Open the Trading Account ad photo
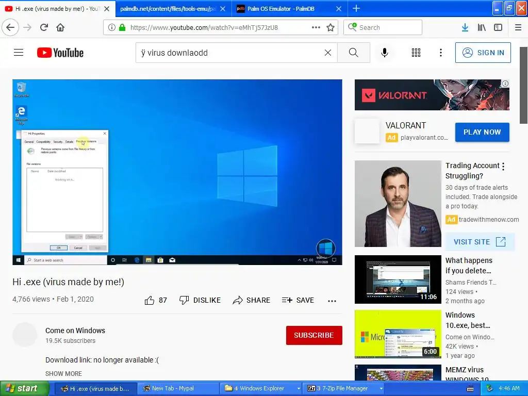The width and height of the screenshot is (528, 396). click(x=398, y=204)
